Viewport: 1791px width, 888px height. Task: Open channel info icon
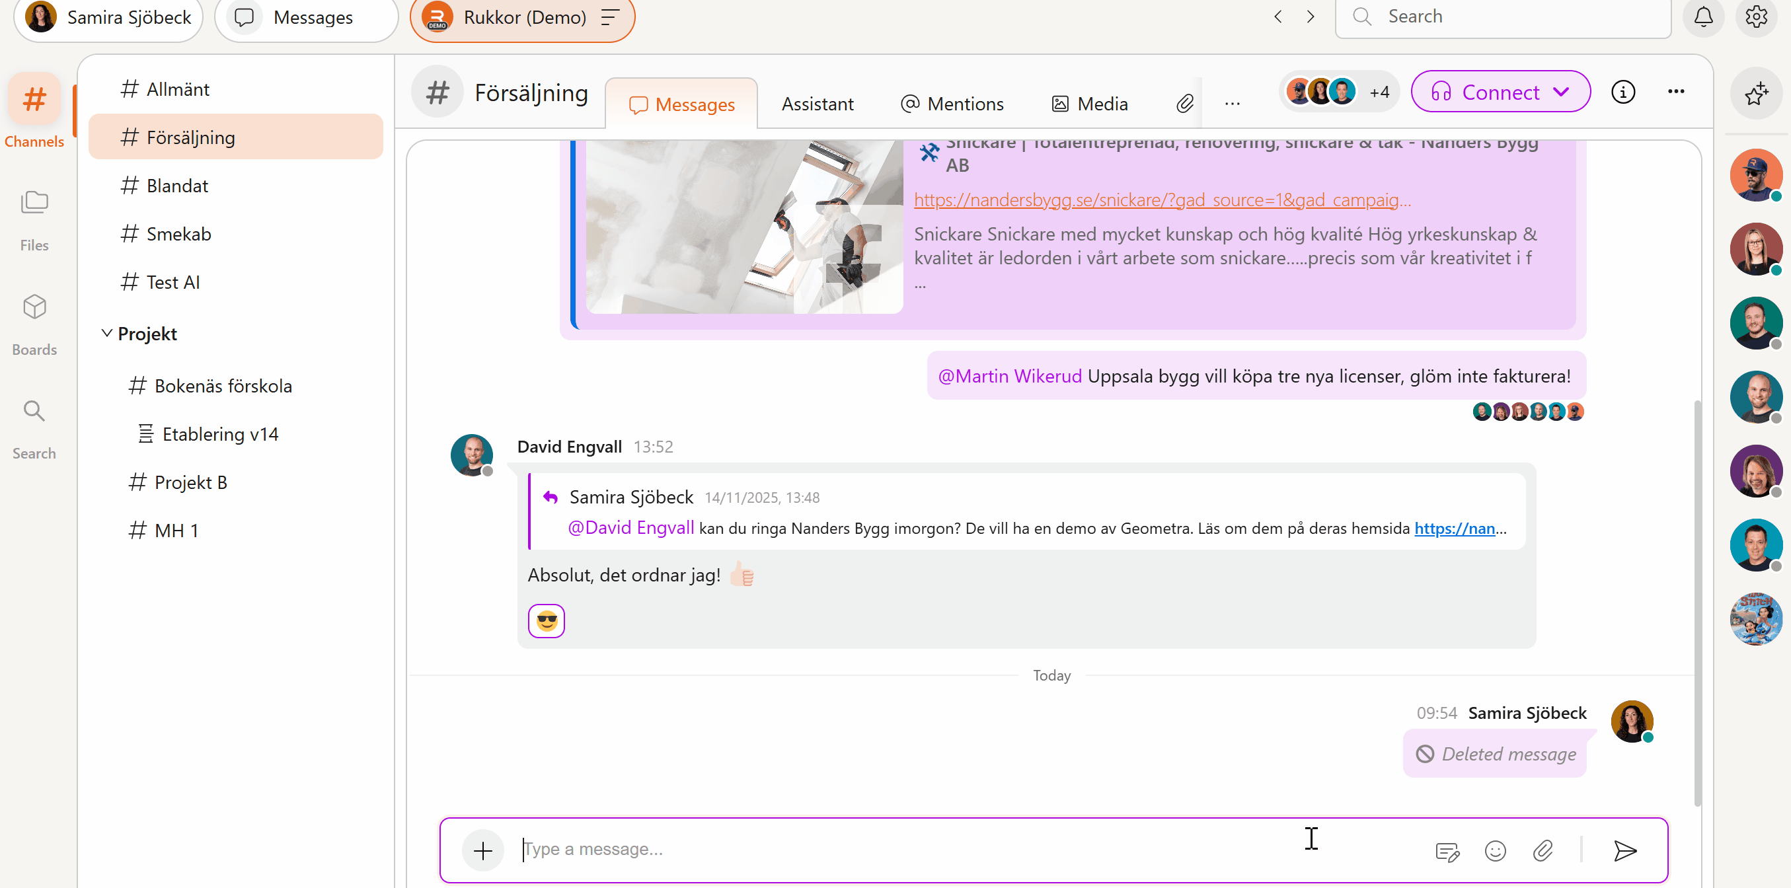coord(1622,92)
